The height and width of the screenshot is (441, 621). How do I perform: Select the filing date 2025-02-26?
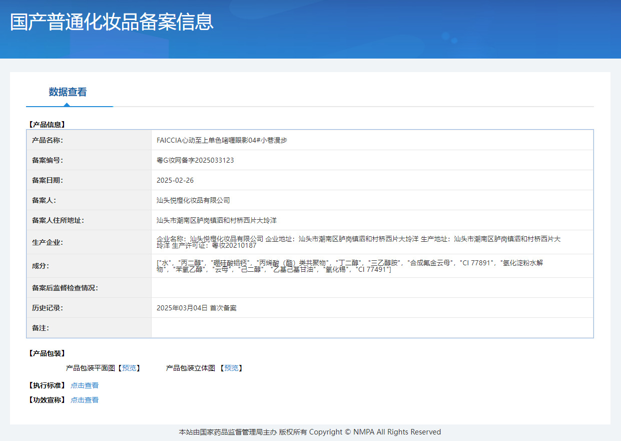tap(175, 180)
